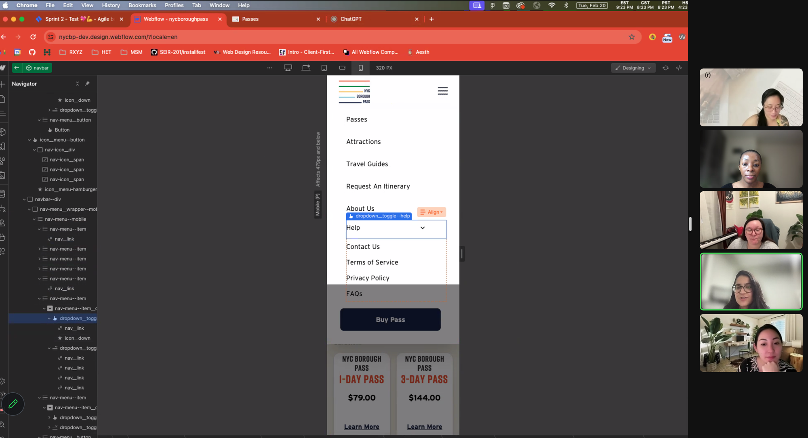
Task: Switch to desktop breakpoint view
Action: [x=288, y=68]
